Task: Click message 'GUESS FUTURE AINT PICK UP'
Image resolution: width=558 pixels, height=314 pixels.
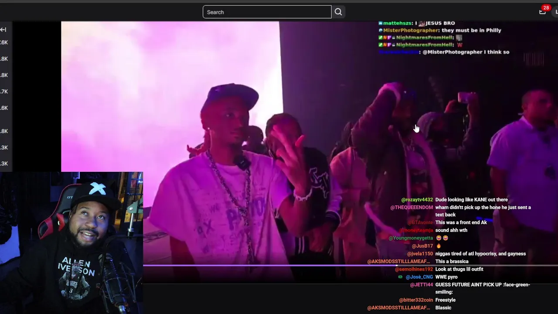Action: 468,285
